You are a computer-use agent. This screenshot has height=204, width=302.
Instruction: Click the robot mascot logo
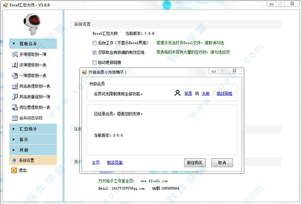[33, 24]
